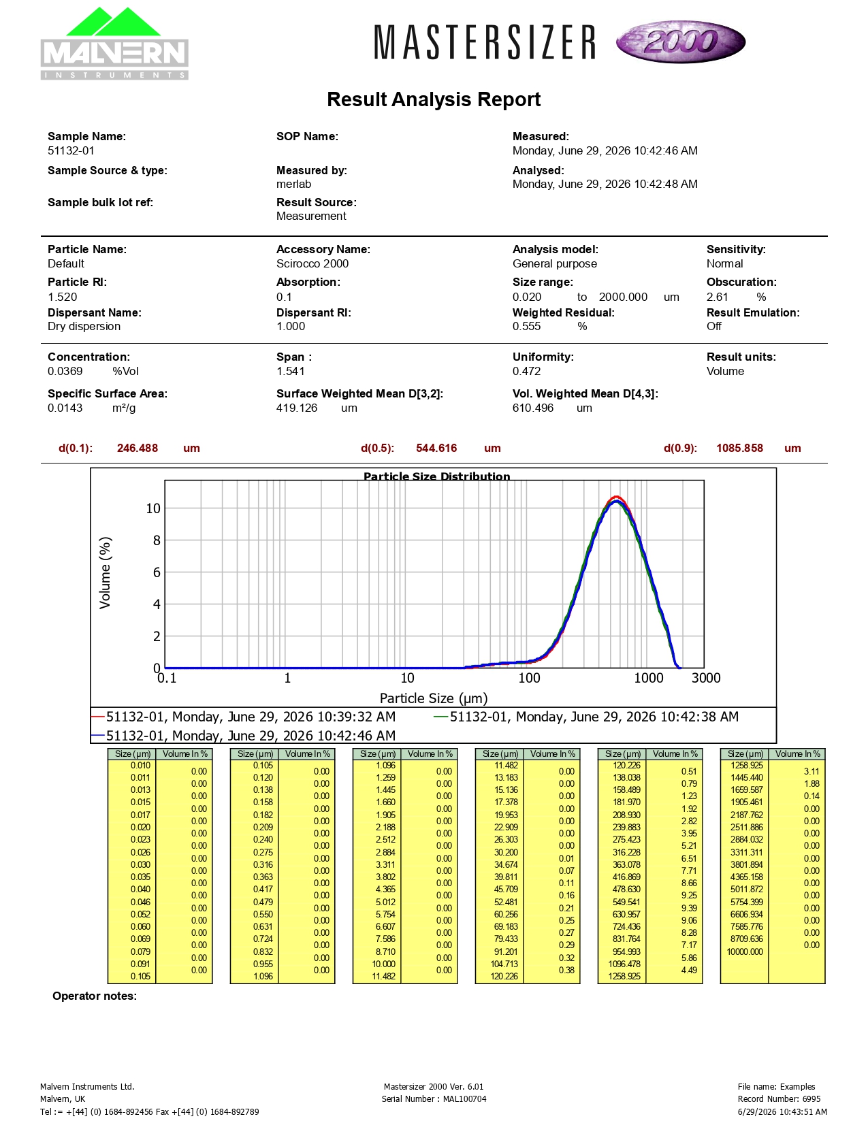Click the Span value 1.541
Image resolution: width=868 pixels, height=1123 pixels.
pyautogui.click(x=291, y=371)
